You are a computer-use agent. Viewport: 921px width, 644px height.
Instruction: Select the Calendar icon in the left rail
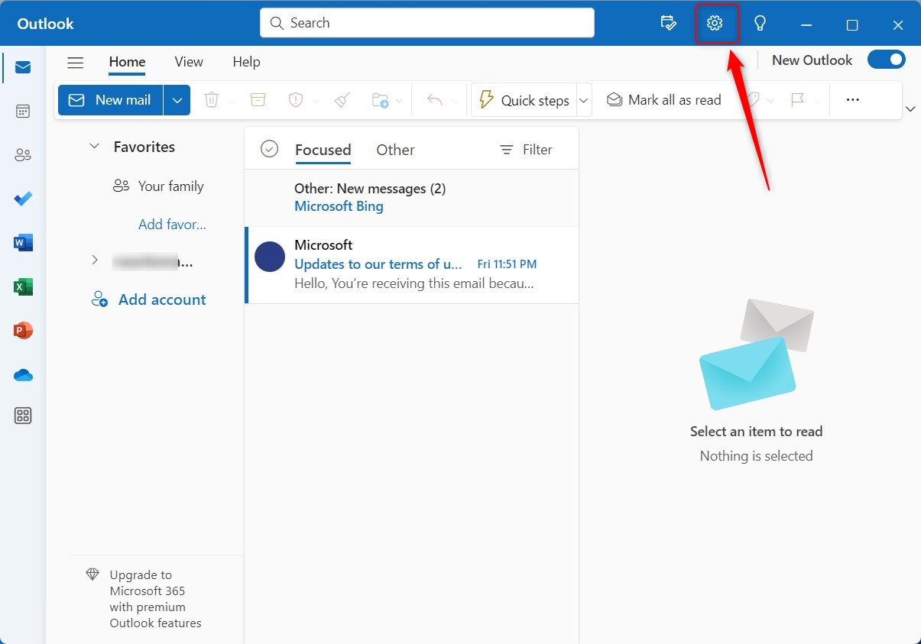23,111
